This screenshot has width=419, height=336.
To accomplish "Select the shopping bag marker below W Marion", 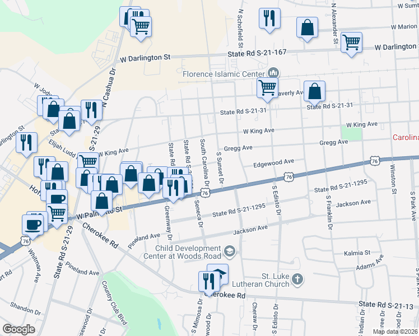I will click(308, 28).
